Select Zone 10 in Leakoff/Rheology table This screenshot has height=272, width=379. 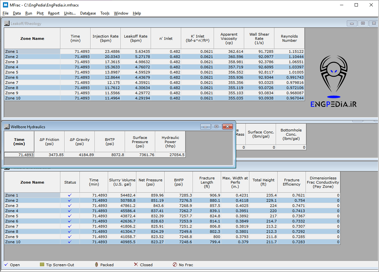tap(32, 98)
